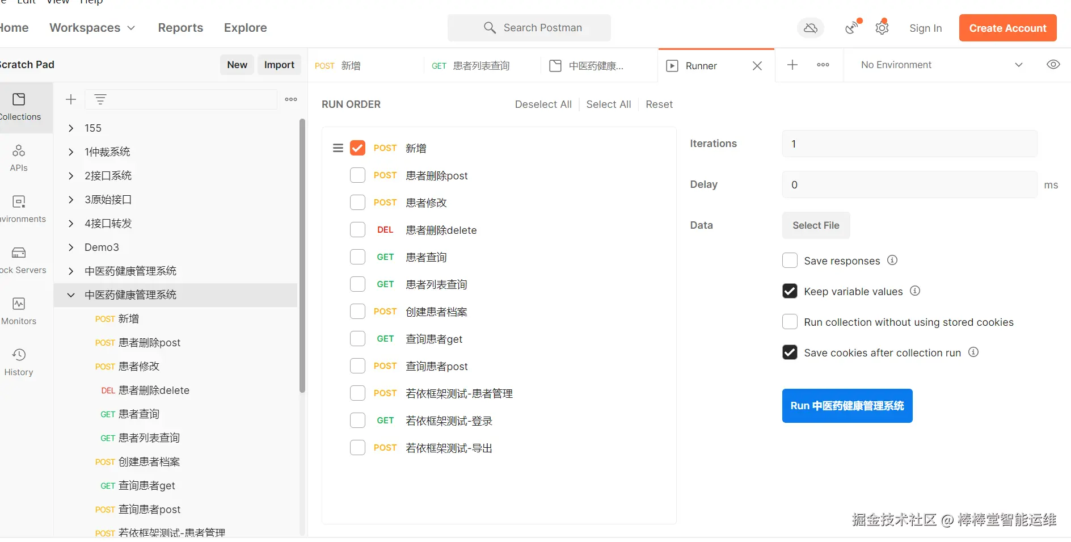
Task: Click Reset in Run Order
Action: coord(659,104)
